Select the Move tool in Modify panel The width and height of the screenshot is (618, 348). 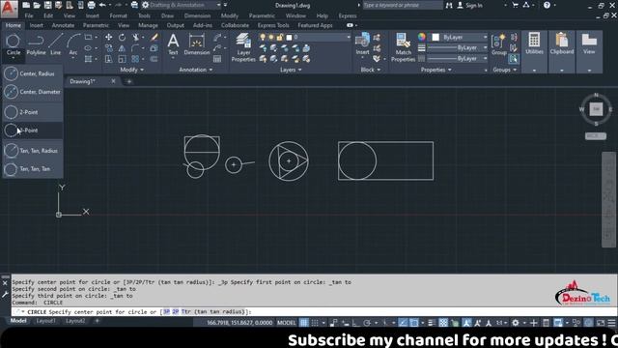(108, 37)
